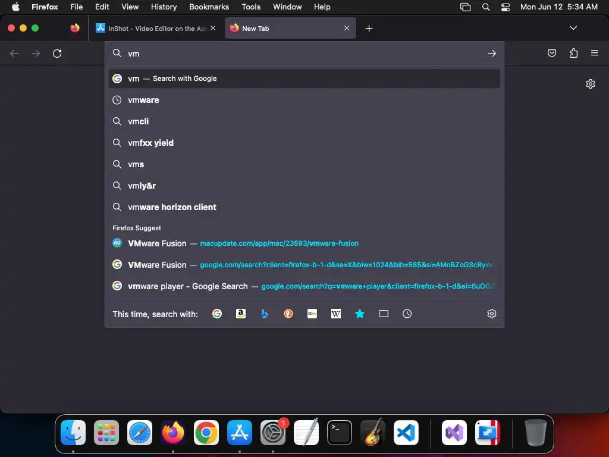Open the History menu

coord(164,7)
